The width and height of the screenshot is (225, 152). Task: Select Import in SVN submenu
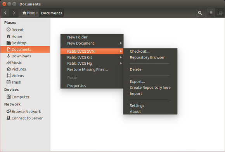(x=150, y=93)
